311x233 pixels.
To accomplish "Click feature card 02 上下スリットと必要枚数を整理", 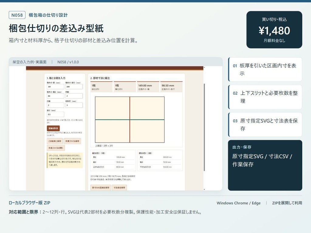I will tap(265, 97).
